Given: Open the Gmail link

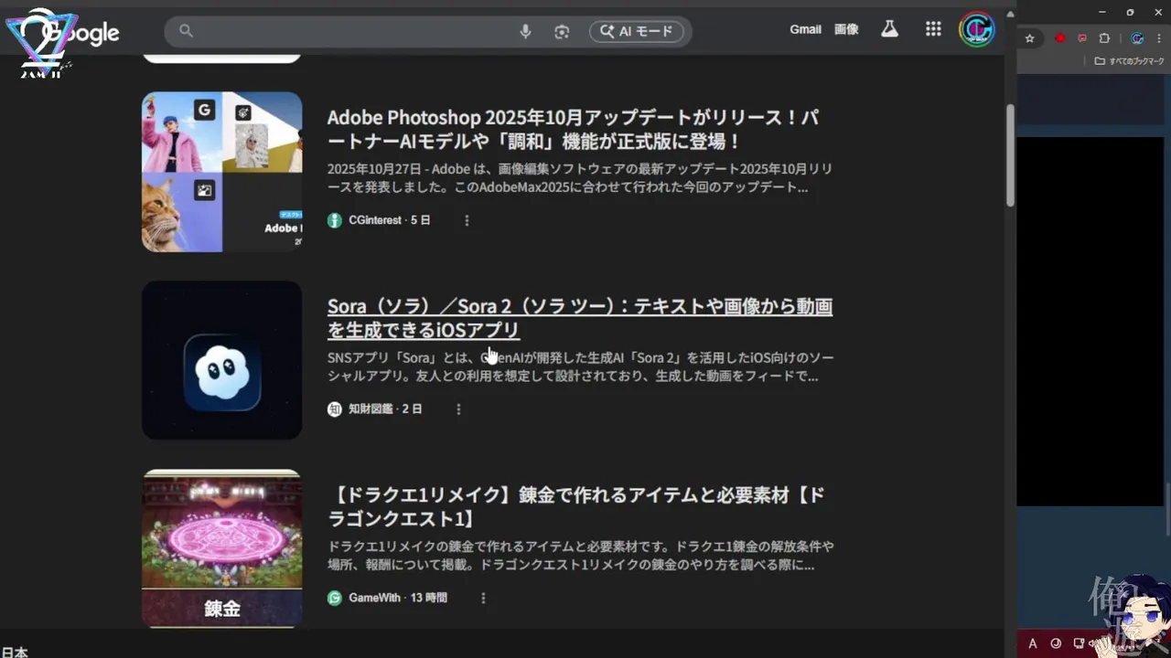Looking at the screenshot, I should (805, 29).
